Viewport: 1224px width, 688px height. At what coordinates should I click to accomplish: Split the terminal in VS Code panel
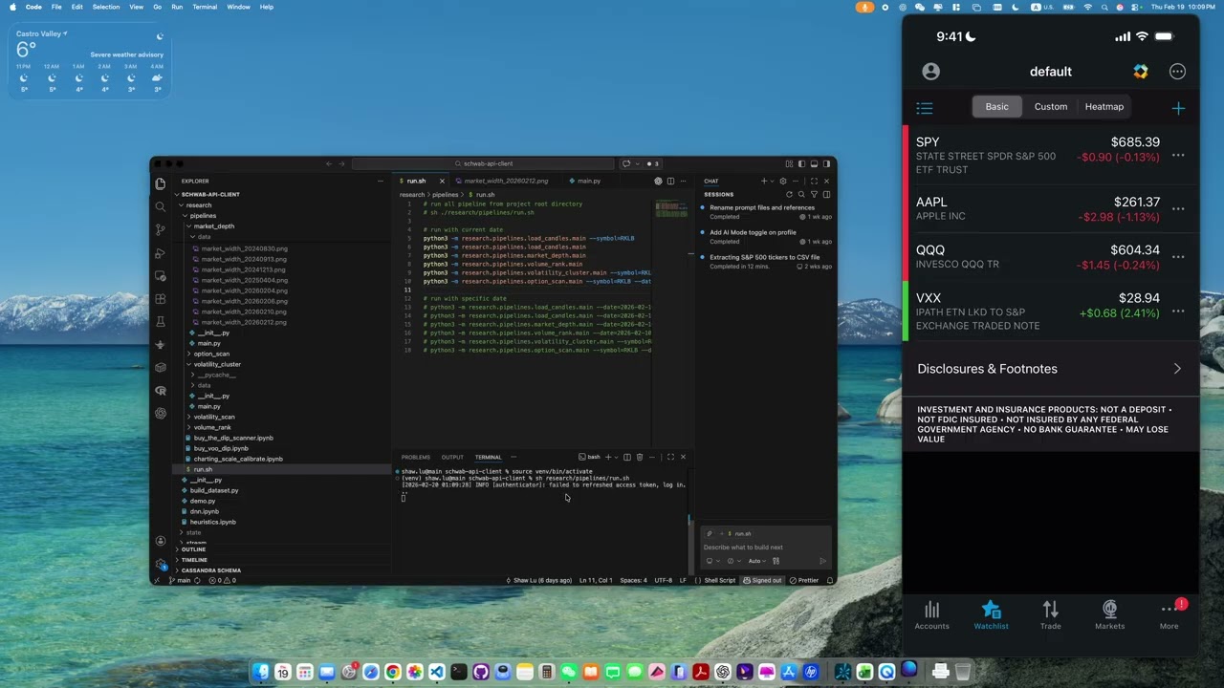(x=627, y=457)
